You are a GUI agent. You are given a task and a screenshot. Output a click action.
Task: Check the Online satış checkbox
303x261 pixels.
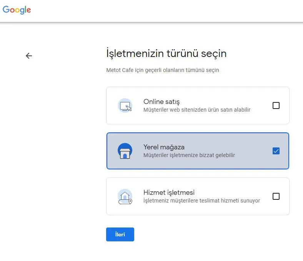pos(276,105)
